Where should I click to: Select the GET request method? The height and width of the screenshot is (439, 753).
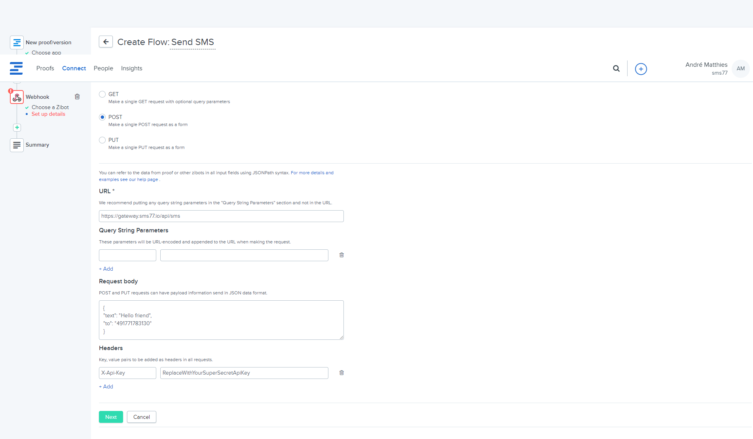(102, 94)
